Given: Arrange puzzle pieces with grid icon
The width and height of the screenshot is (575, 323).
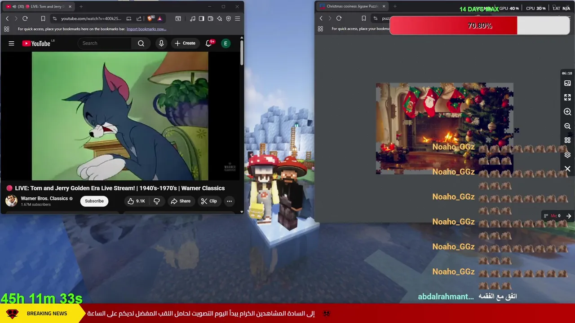Looking at the screenshot, I should pyautogui.click(x=567, y=140).
